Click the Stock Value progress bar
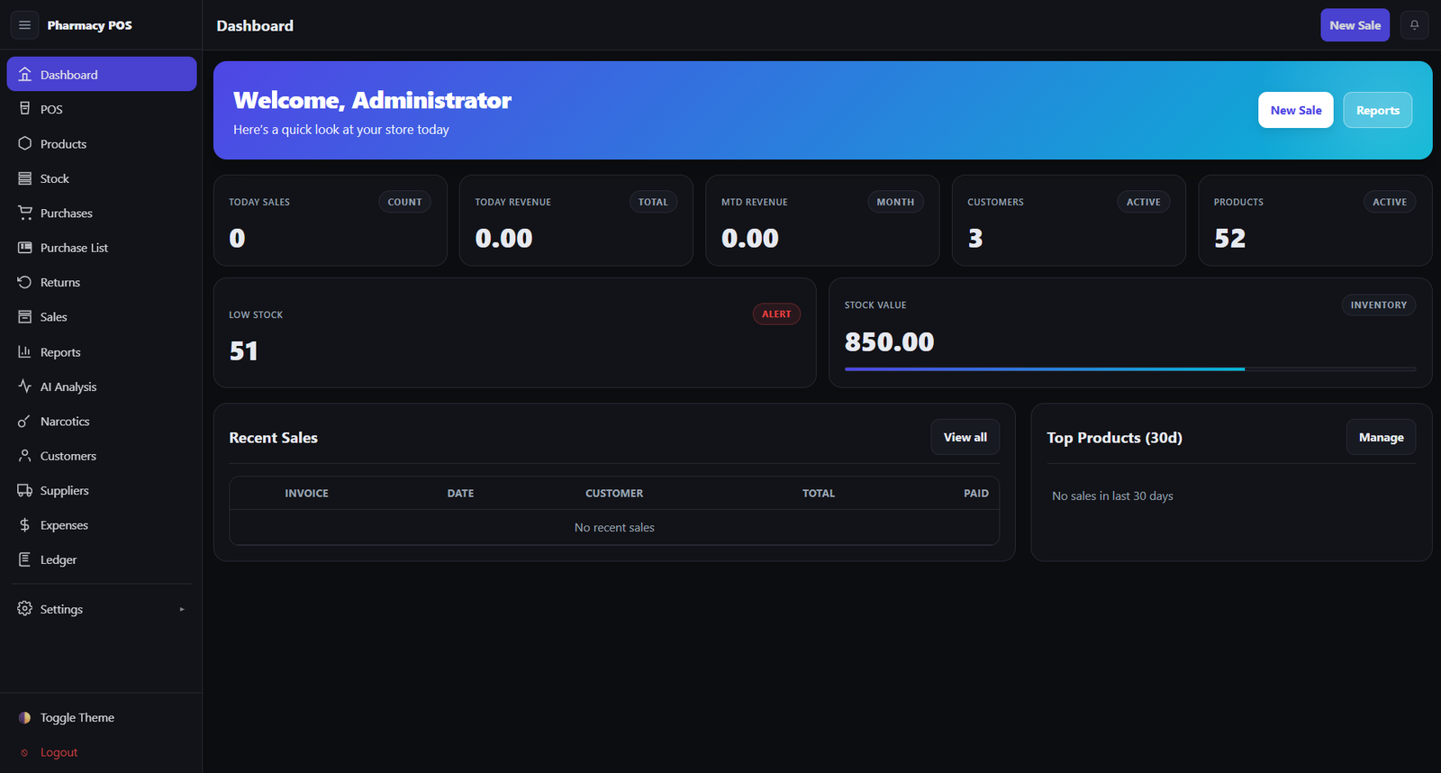The image size is (1441, 773). click(x=1130, y=369)
